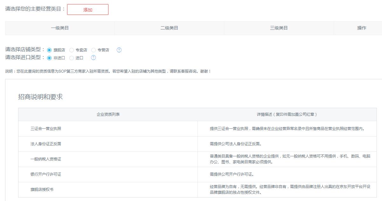
Task: Click the 二级类目 column header
Action: click(169, 28)
